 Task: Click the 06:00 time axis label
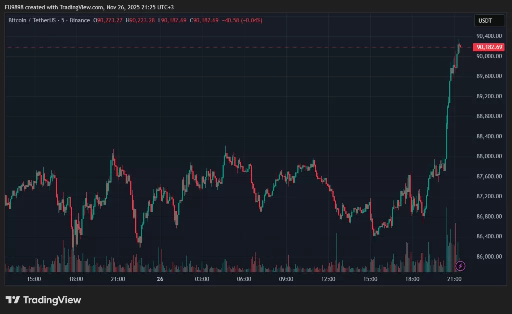pos(244,279)
